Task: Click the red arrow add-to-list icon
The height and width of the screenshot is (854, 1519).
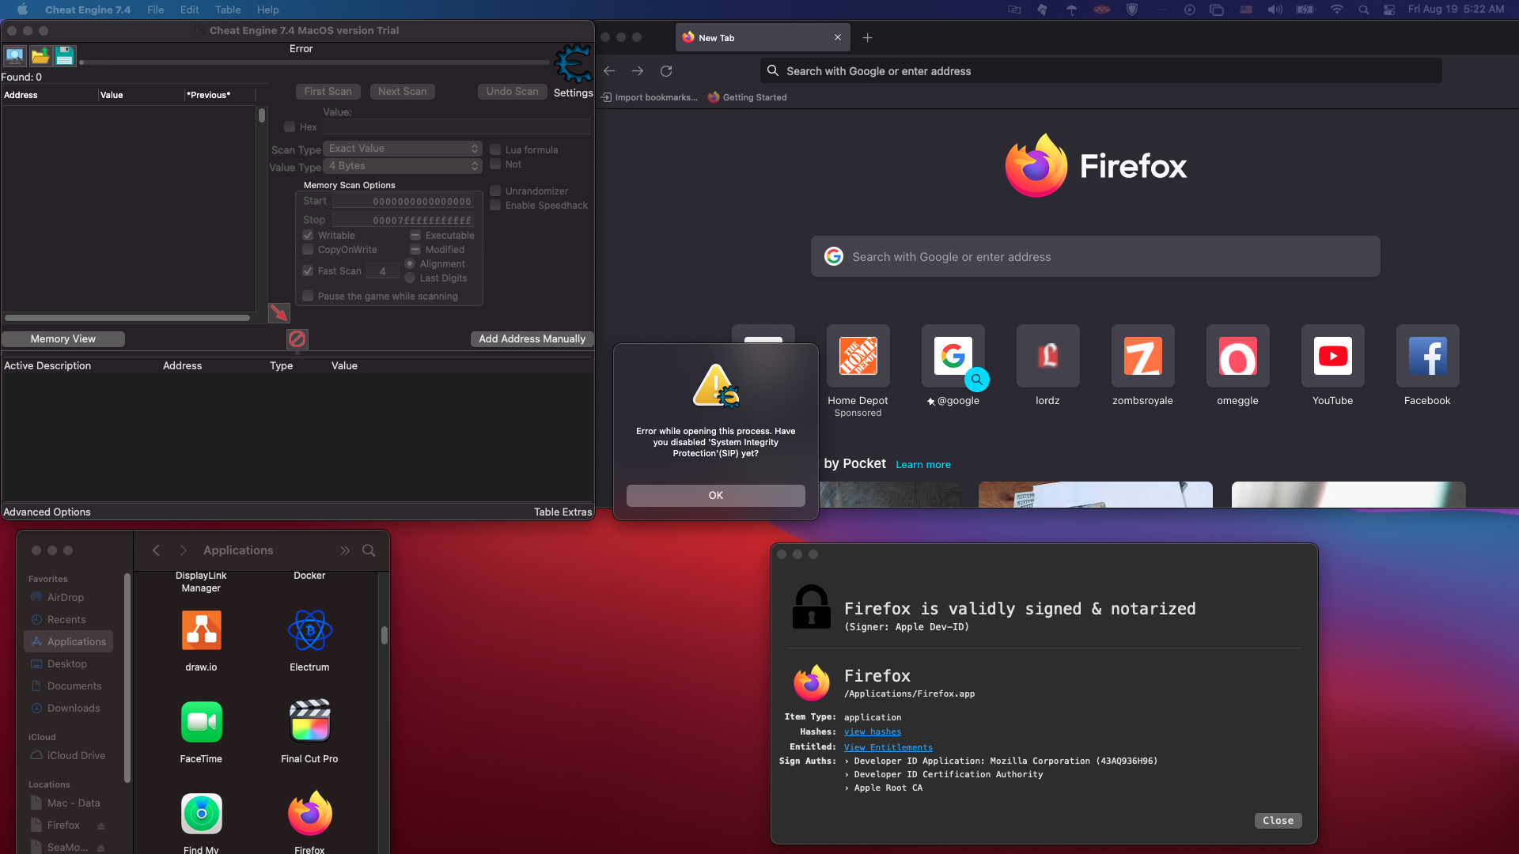Action: click(278, 313)
